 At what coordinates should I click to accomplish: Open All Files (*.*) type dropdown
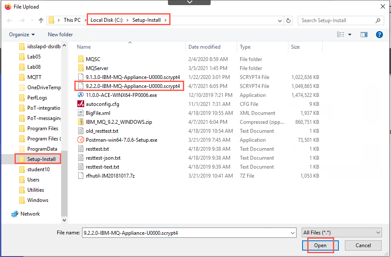pyautogui.click(x=341, y=233)
